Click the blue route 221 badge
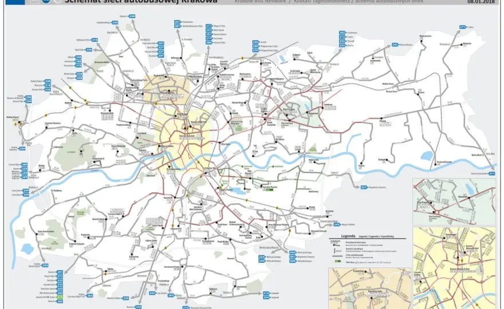Image resolution: width=504 pixels, height=309 pixels. [364, 187]
